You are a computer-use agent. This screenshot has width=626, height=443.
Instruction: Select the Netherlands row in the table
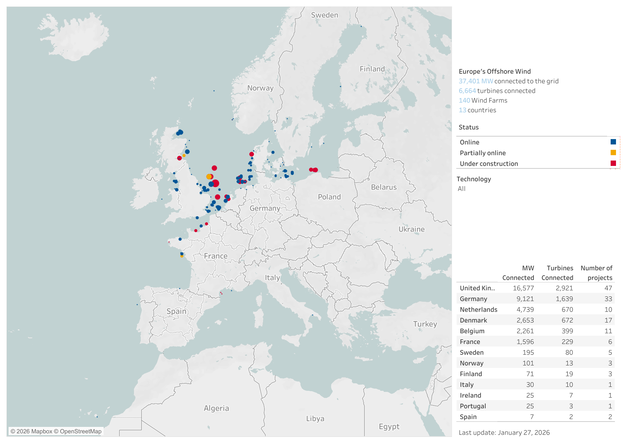click(x=478, y=310)
